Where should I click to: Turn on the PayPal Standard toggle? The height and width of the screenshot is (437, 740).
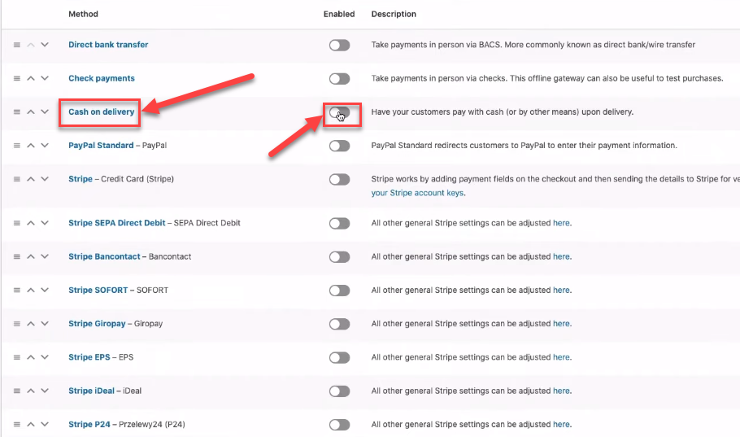point(339,146)
